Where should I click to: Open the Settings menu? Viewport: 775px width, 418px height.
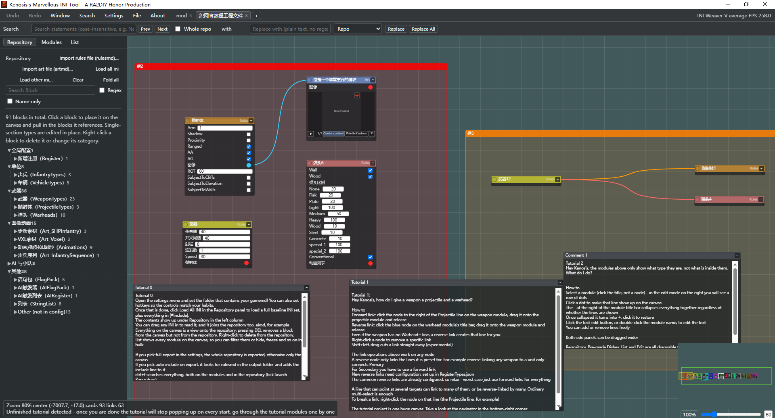(114, 16)
